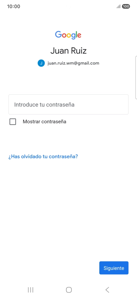Focus the Introduce tu contraseña field
Image resolution: width=137 pixels, height=298 pixels.
coord(68,104)
